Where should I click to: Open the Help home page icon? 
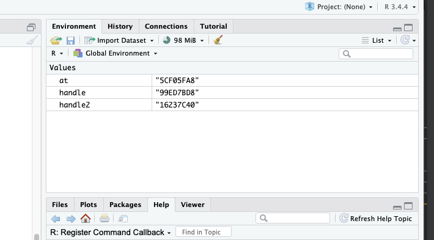(86, 219)
